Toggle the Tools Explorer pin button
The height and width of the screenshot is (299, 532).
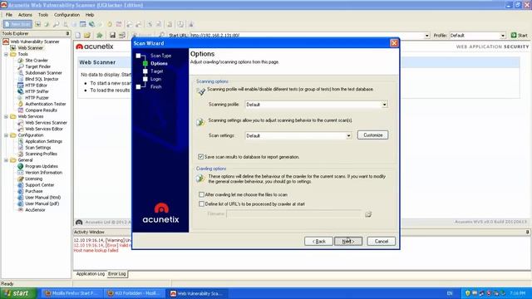[x=67, y=33]
